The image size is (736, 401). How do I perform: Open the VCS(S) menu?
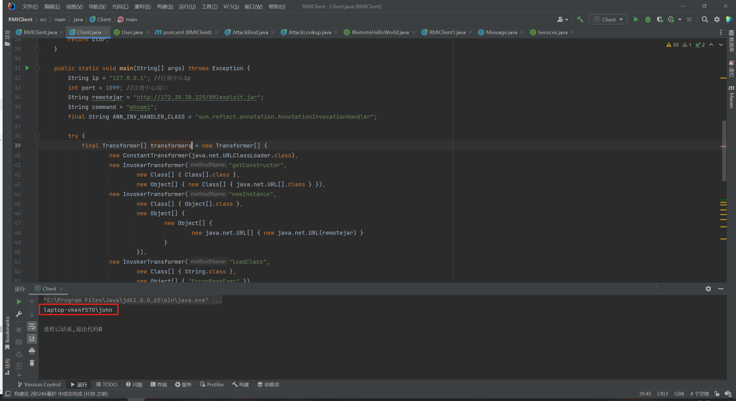(x=231, y=6)
